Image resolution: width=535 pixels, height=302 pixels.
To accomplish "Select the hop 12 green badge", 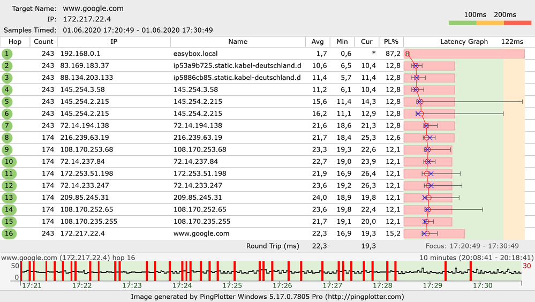I will click(9, 186).
